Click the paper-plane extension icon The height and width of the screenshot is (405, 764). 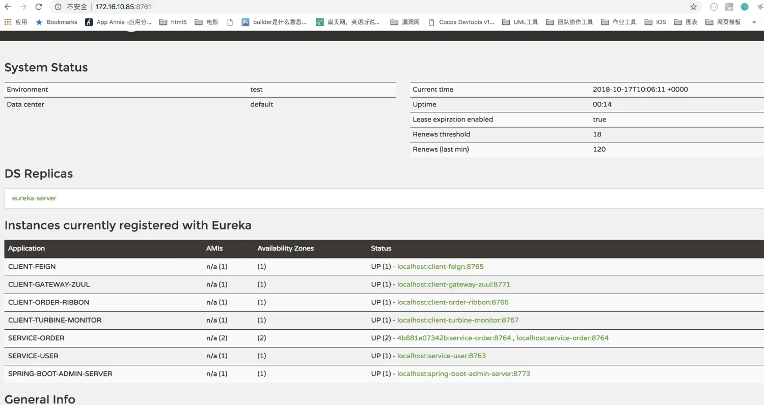(x=759, y=7)
